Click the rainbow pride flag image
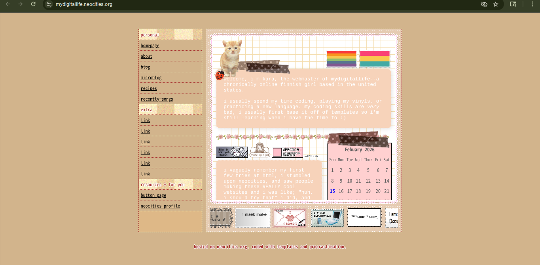 pos(341,59)
